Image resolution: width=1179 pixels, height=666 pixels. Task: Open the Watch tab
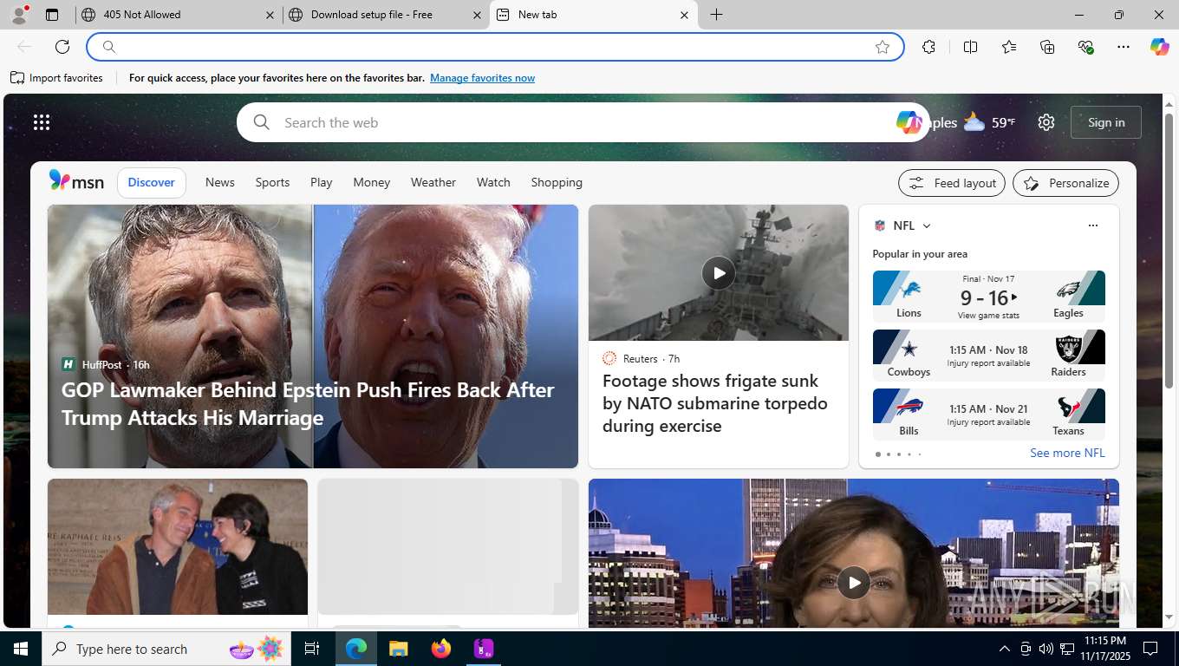click(493, 182)
